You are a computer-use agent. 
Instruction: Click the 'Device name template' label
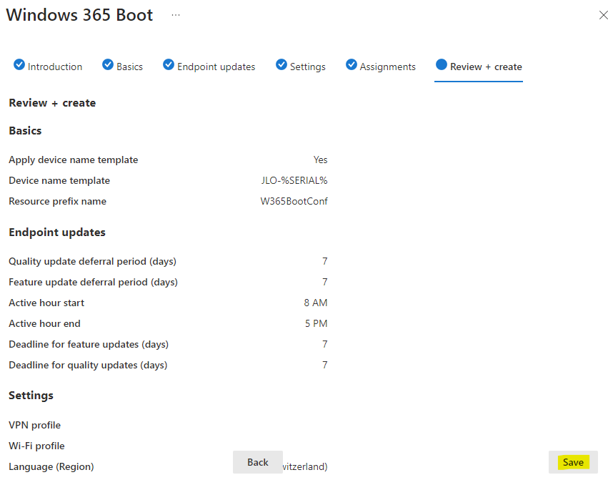59,180
